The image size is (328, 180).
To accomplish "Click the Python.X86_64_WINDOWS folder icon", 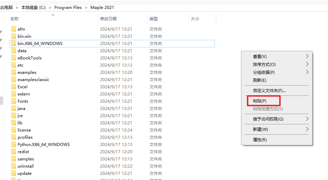I will tap(14, 144).
